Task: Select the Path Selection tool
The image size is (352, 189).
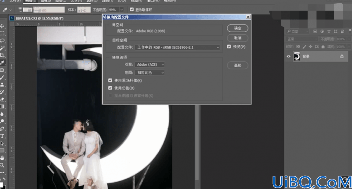Action: coord(2,143)
